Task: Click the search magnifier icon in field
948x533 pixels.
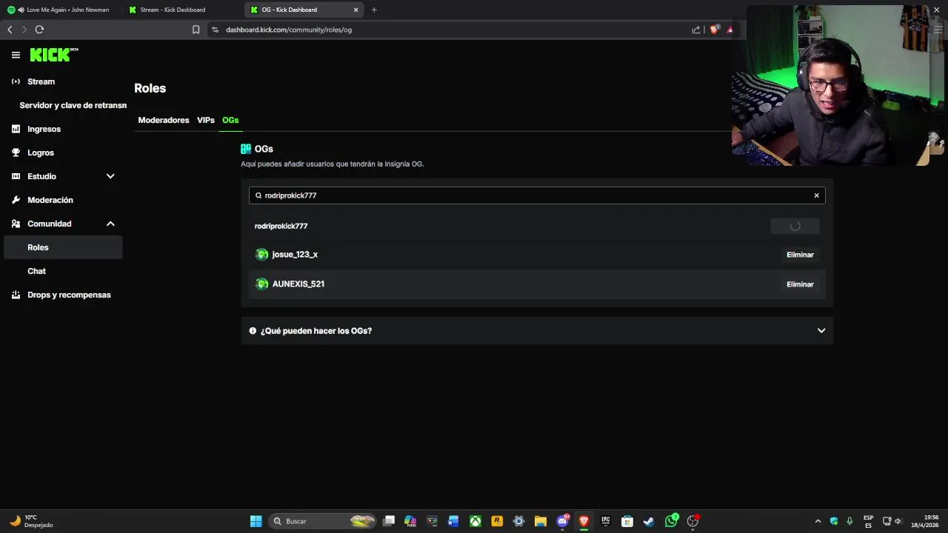Action: coord(258,195)
